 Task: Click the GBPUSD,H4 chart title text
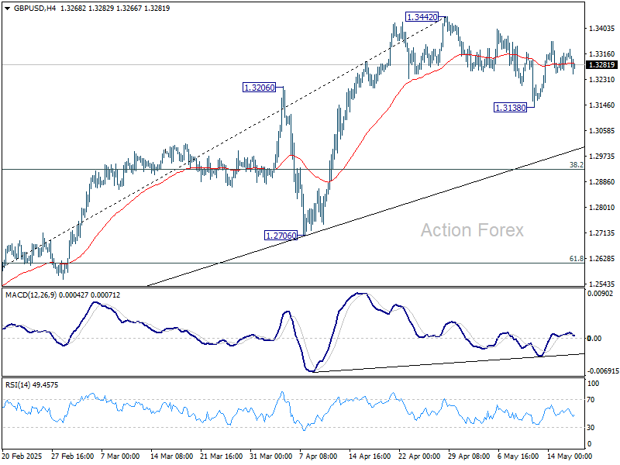tap(35, 9)
